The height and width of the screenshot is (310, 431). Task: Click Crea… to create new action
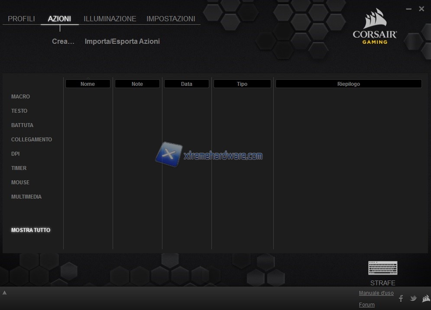point(63,42)
